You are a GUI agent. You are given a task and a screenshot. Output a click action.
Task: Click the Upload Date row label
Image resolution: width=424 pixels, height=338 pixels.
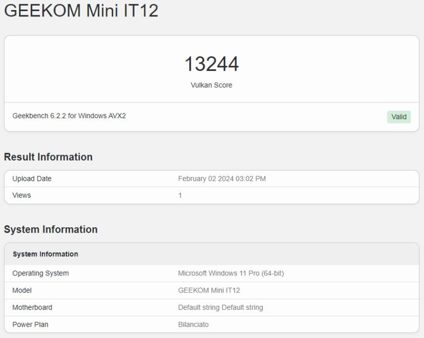tap(32, 179)
